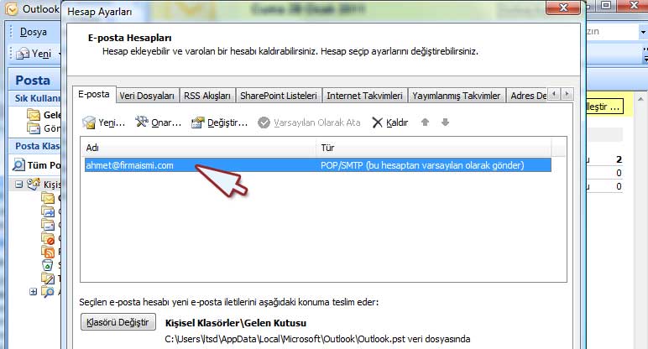
Task: Click the Outlook application logo icon
Action: click(x=11, y=8)
